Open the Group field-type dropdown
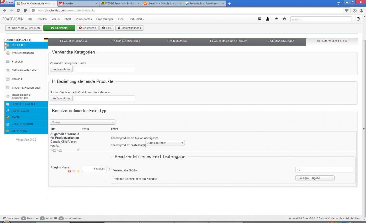 click(x=83, y=122)
